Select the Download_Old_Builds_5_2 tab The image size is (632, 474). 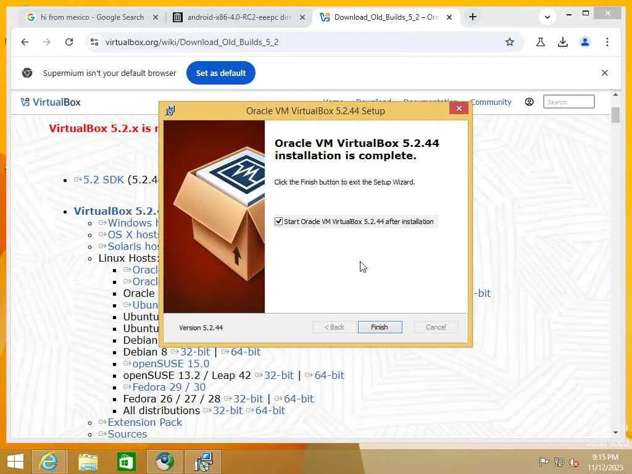[x=386, y=17]
